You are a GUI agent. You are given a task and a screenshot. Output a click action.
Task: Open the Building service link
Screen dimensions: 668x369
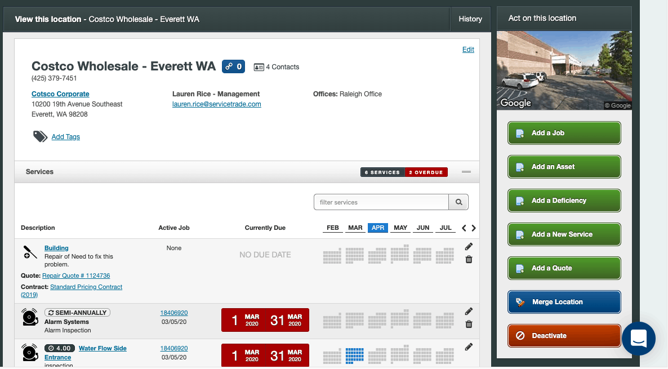point(56,248)
